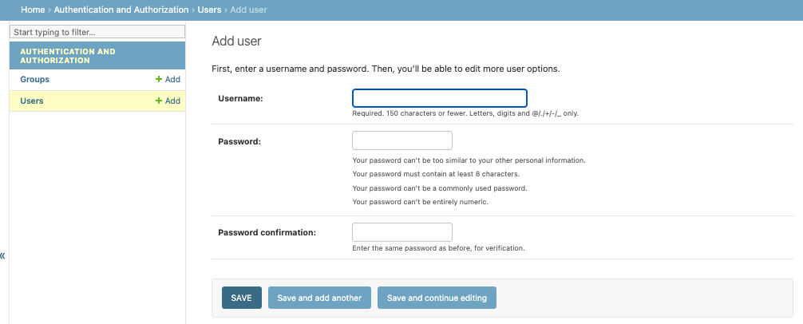
Task: Click the green plus icon next to Users
Action: pyautogui.click(x=159, y=101)
